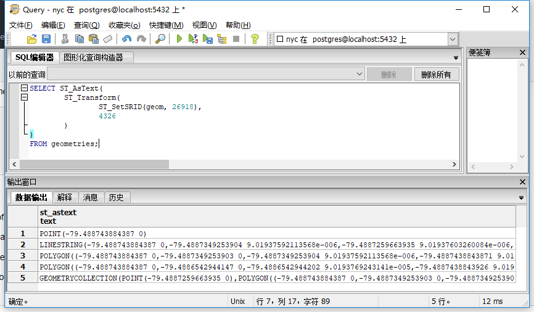The image size is (534, 312).
Task: Click the SQL editor horizontal scrollbar thumb
Action: point(94,164)
